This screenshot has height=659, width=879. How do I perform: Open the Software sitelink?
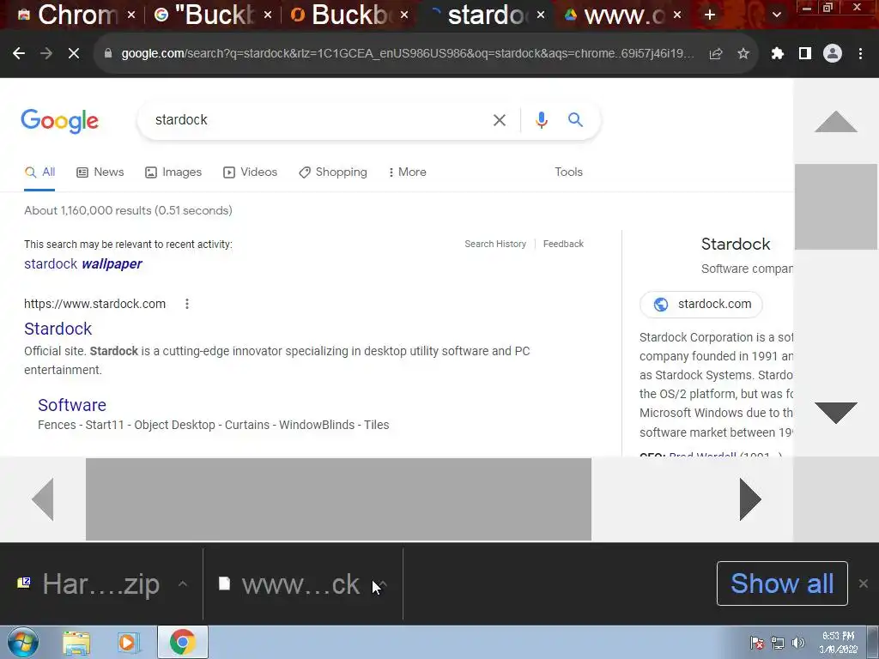point(72,405)
